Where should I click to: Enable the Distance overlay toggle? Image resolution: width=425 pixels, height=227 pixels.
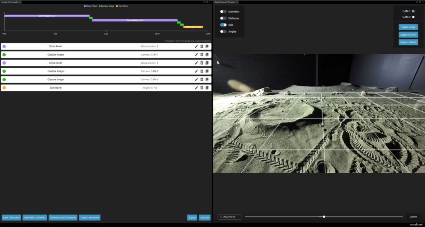[223, 18]
